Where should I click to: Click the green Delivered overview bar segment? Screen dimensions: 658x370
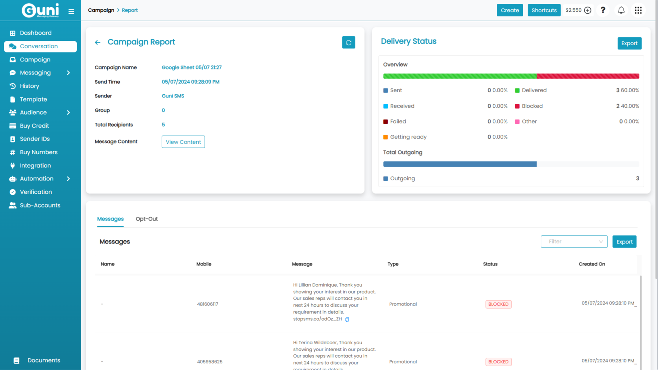coord(460,76)
